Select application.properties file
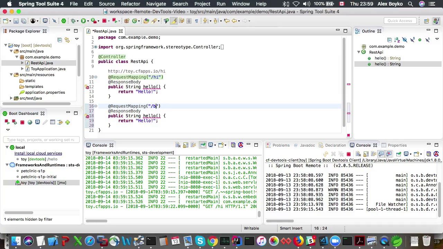Image resolution: width=443 pixels, height=249 pixels. (45, 92)
